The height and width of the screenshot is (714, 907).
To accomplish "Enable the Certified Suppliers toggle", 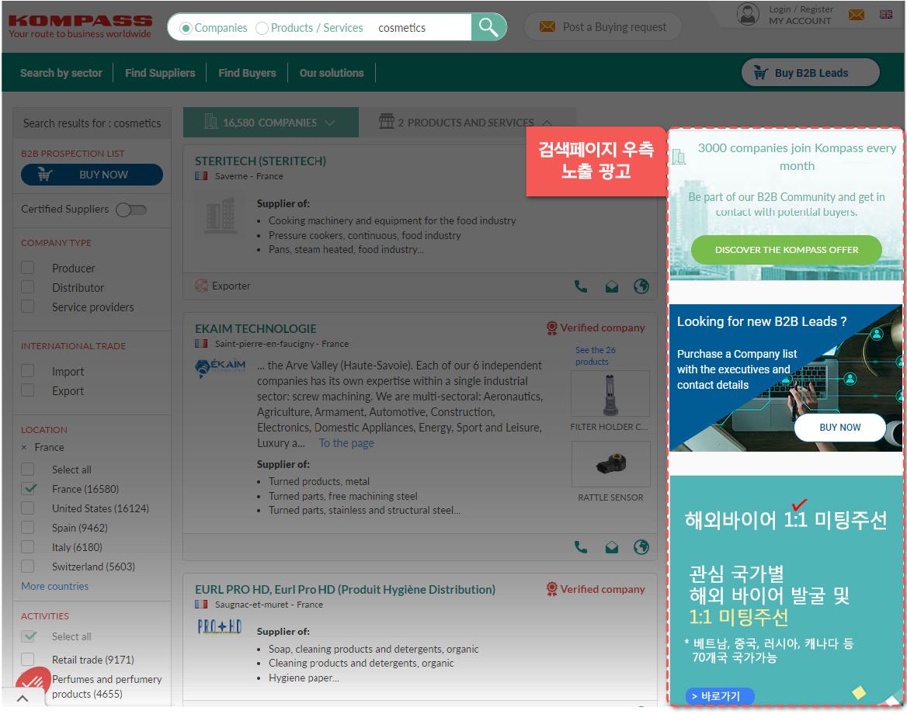I will (130, 210).
